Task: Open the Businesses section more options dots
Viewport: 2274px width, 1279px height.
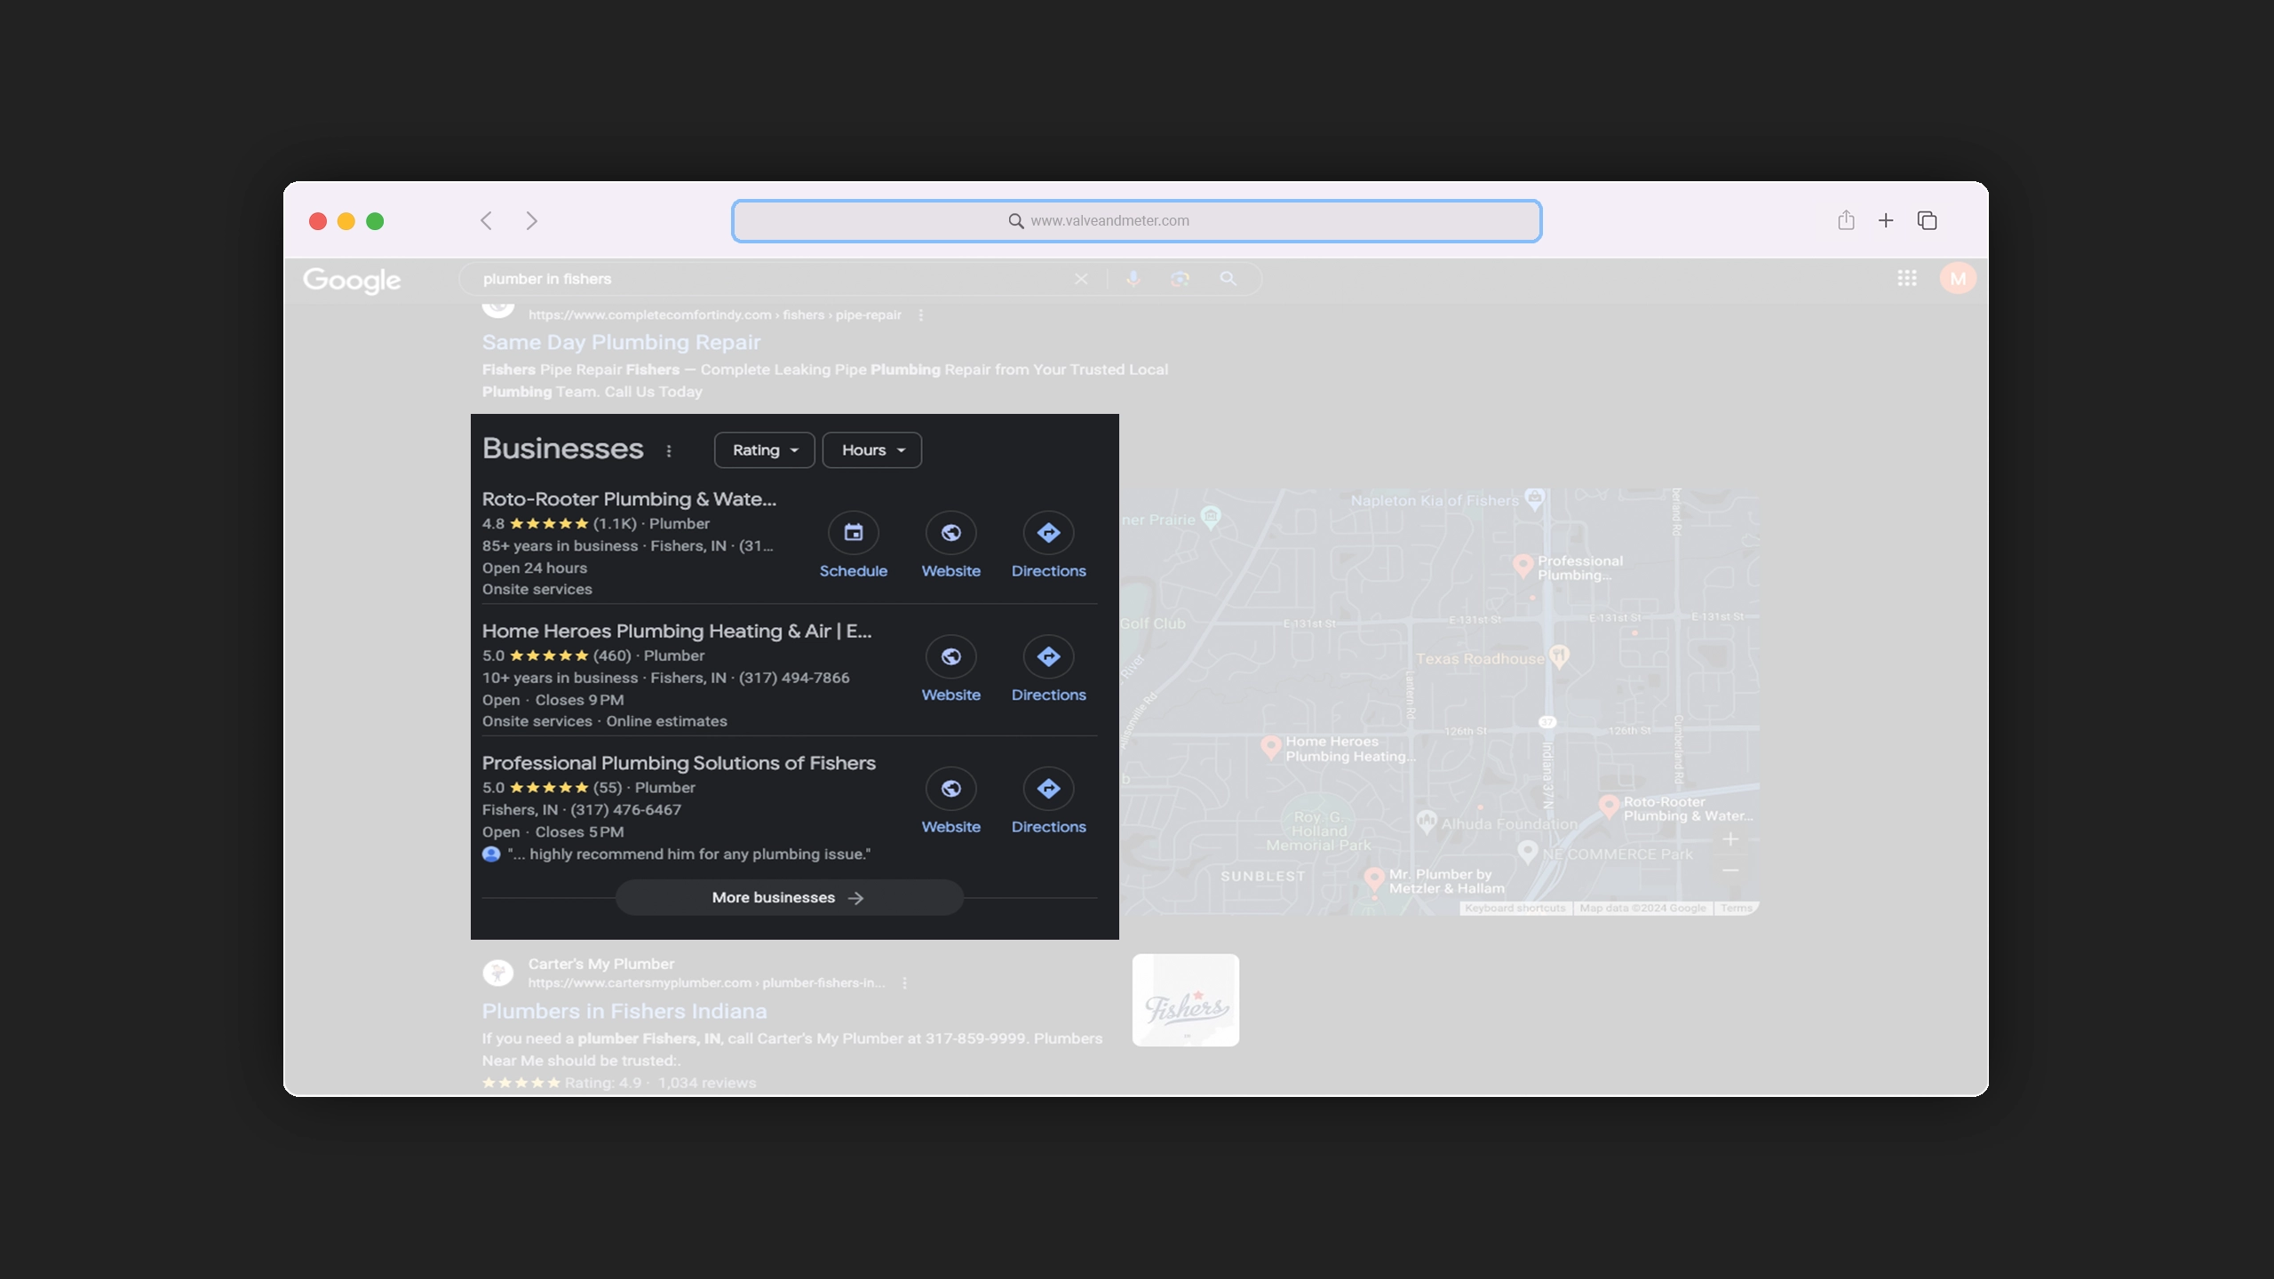Action: click(669, 451)
